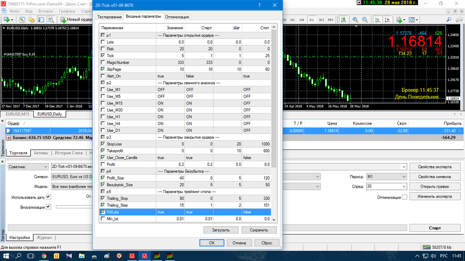The image size is (465, 261).
Task: Select W1 timeframe button
Action: [321, 20]
